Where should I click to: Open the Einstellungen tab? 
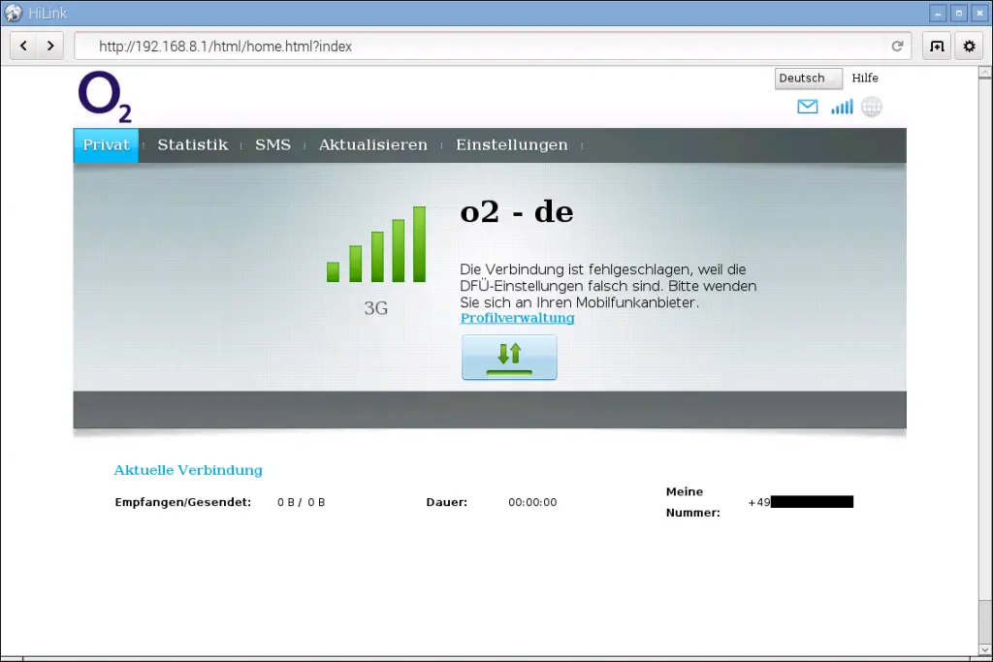pos(512,145)
